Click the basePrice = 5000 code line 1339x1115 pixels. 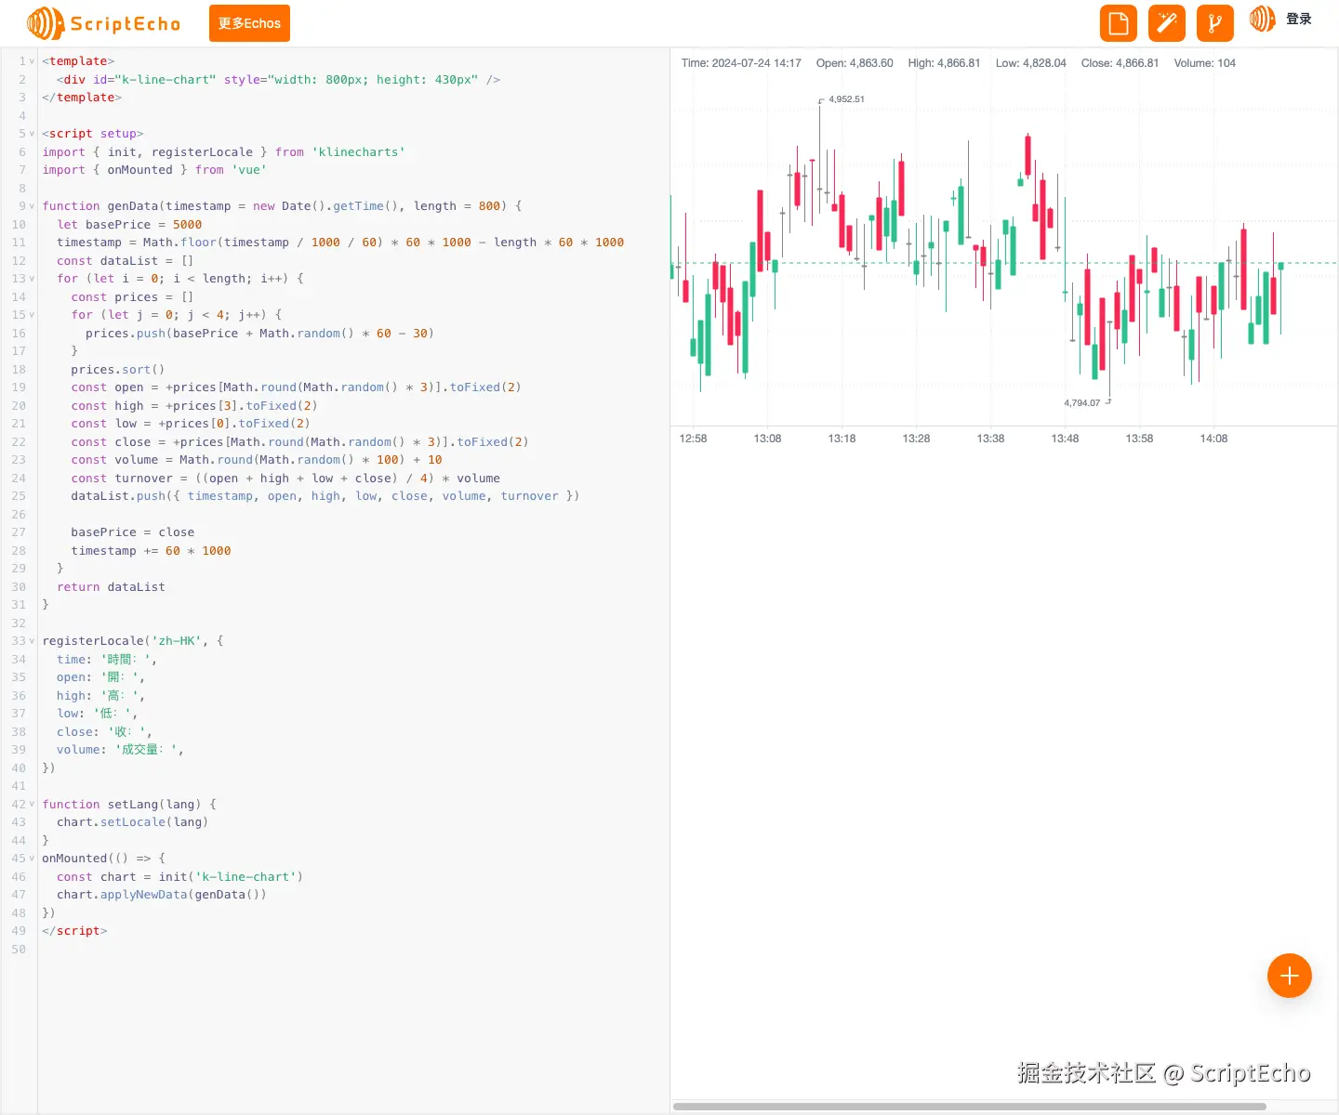pyautogui.click(x=129, y=225)
